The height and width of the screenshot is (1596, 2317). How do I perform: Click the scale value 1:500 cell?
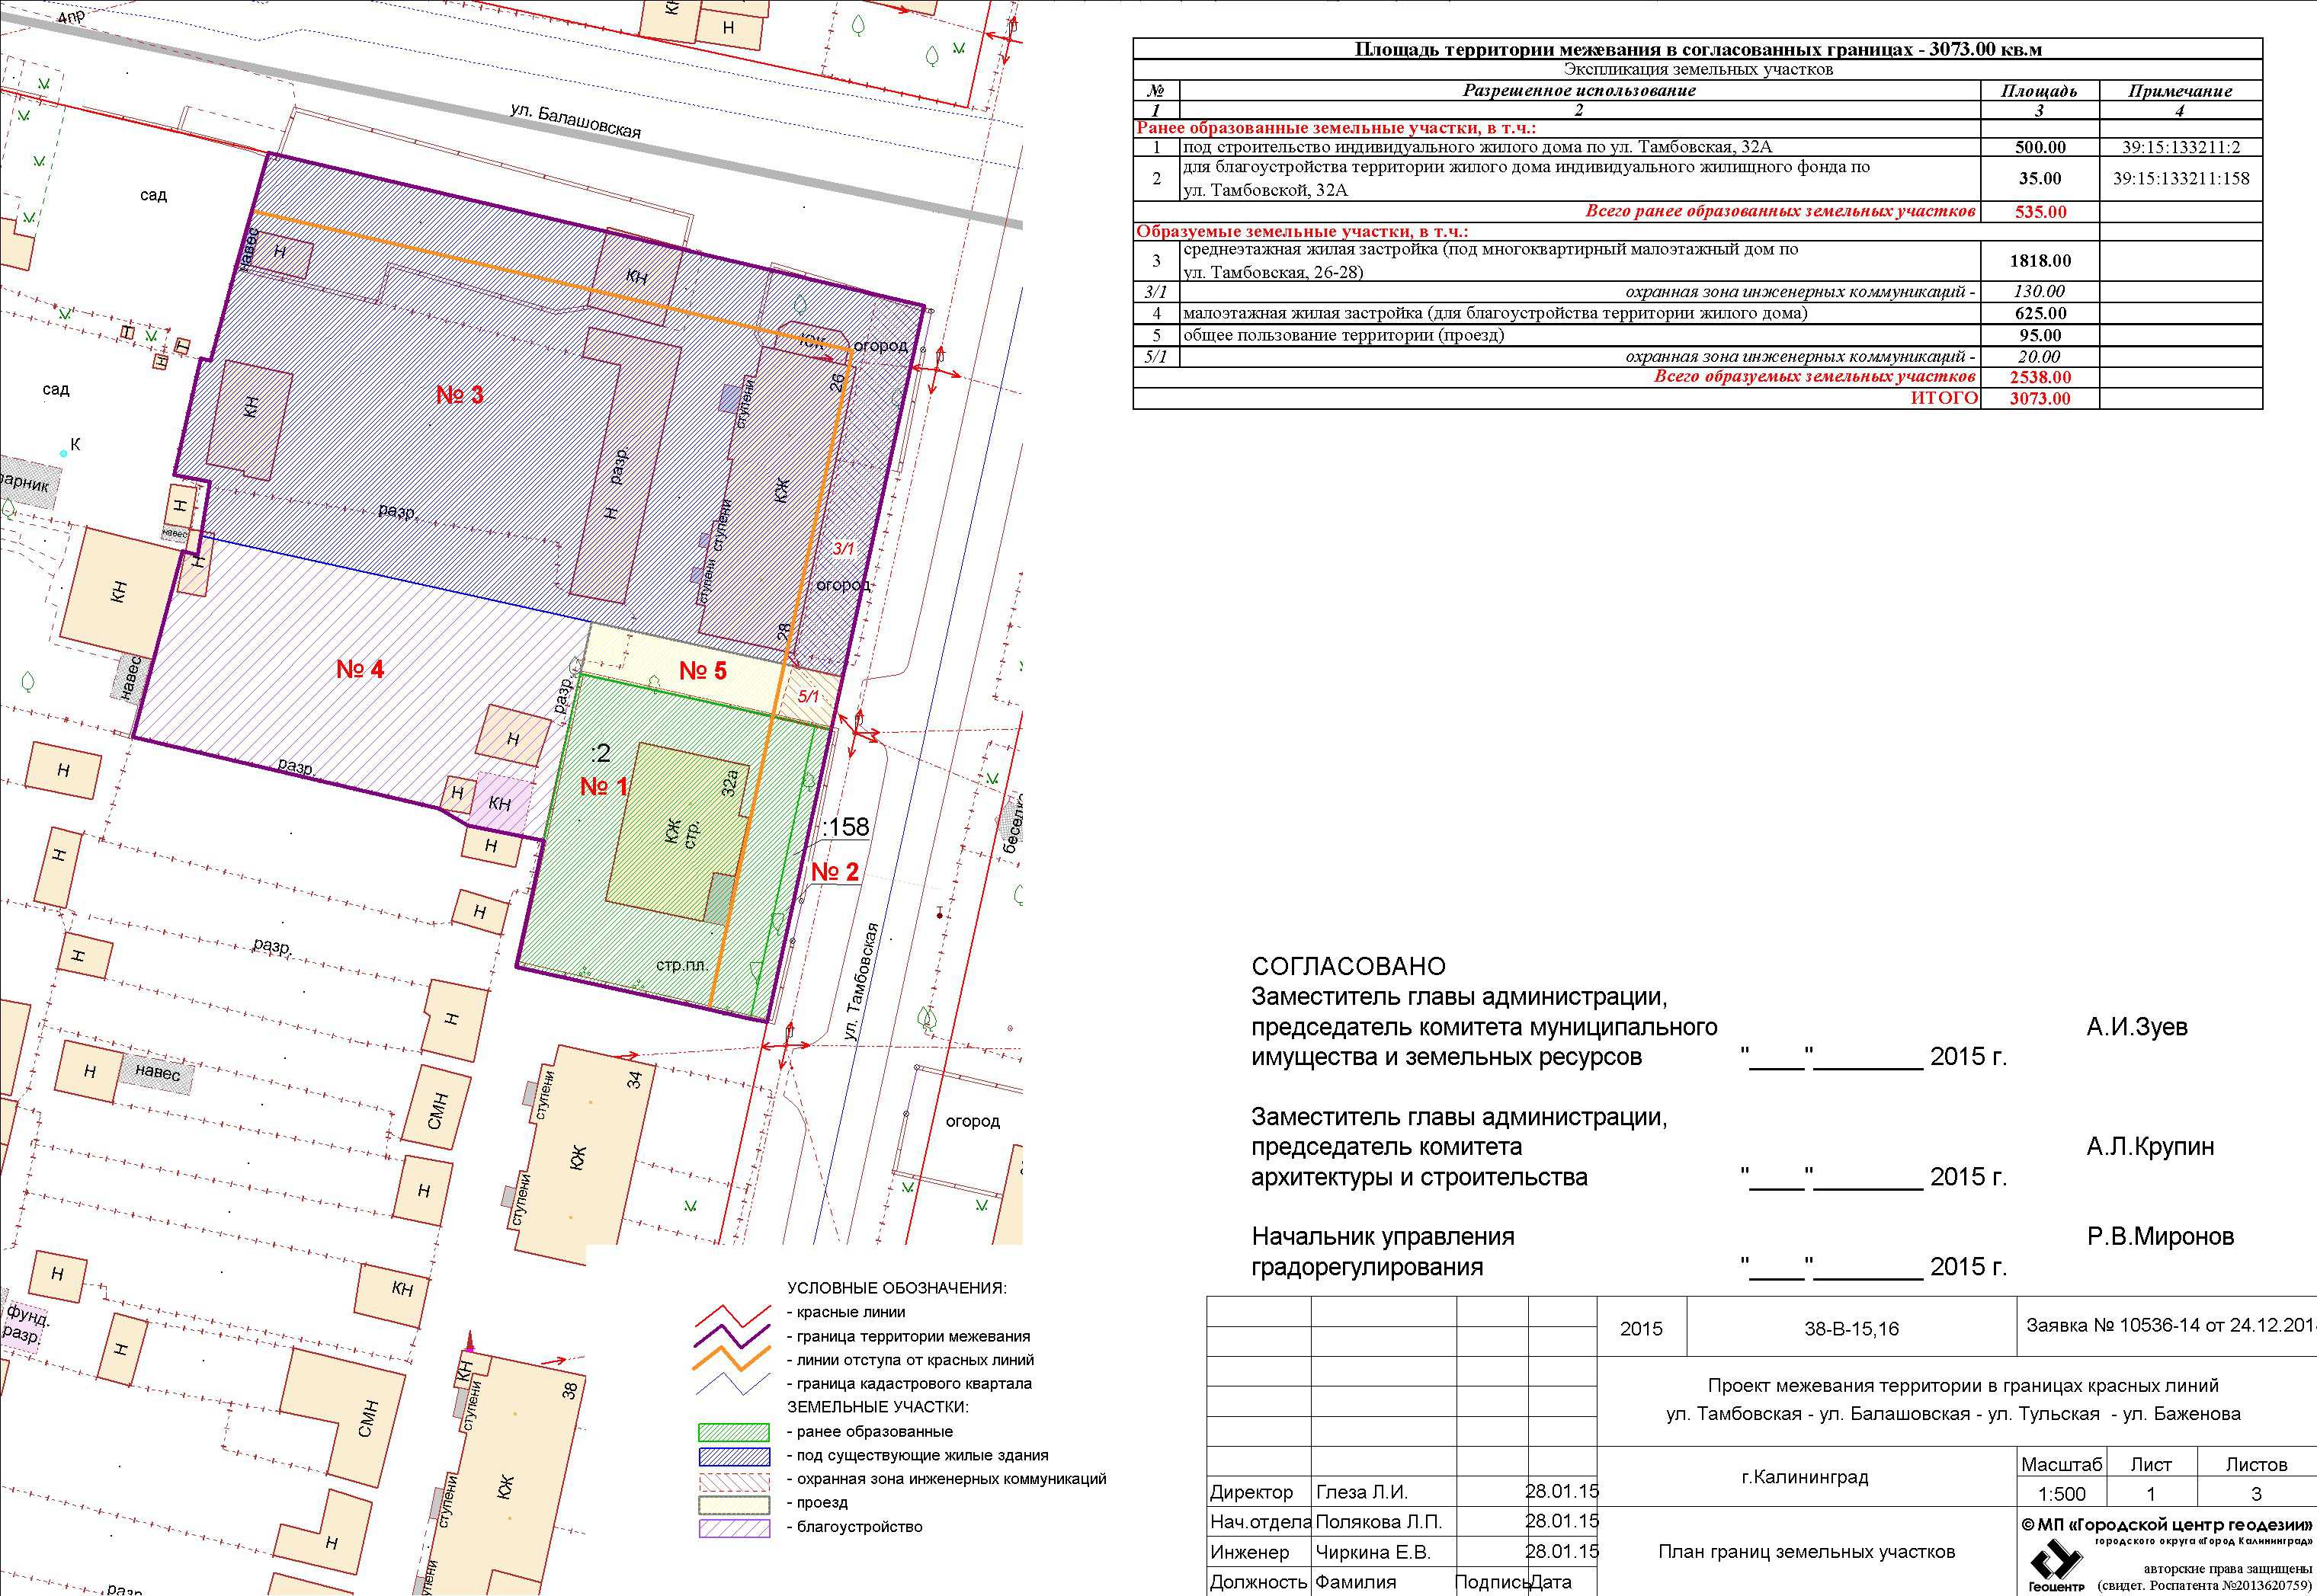[x=2061, y=1495]
